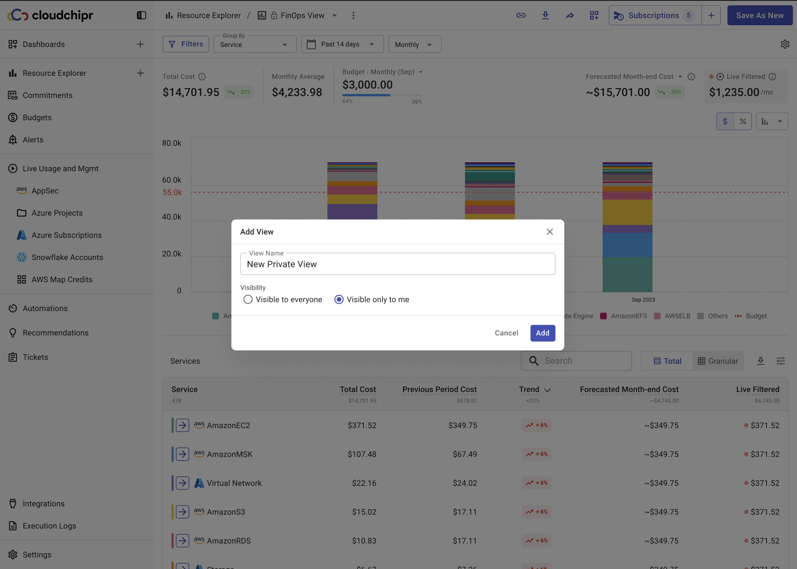This screenshot has height=569, width=797.
Task: Go to cloudchipr logo home
Action: coord(50,15)
